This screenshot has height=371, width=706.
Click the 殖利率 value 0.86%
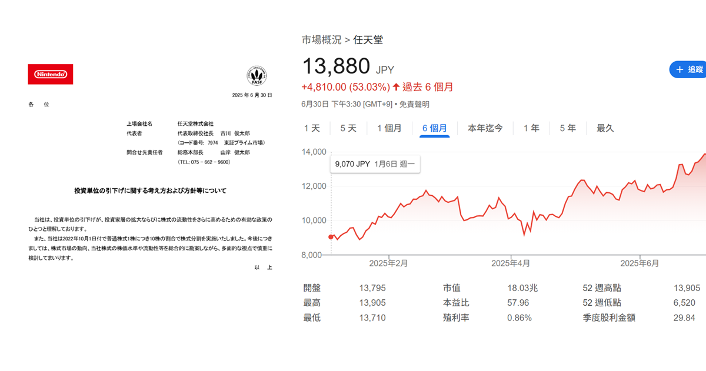(519, 317)
